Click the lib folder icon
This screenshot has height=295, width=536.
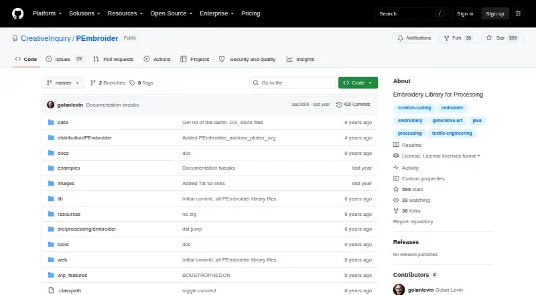click(x=51, y=199)
